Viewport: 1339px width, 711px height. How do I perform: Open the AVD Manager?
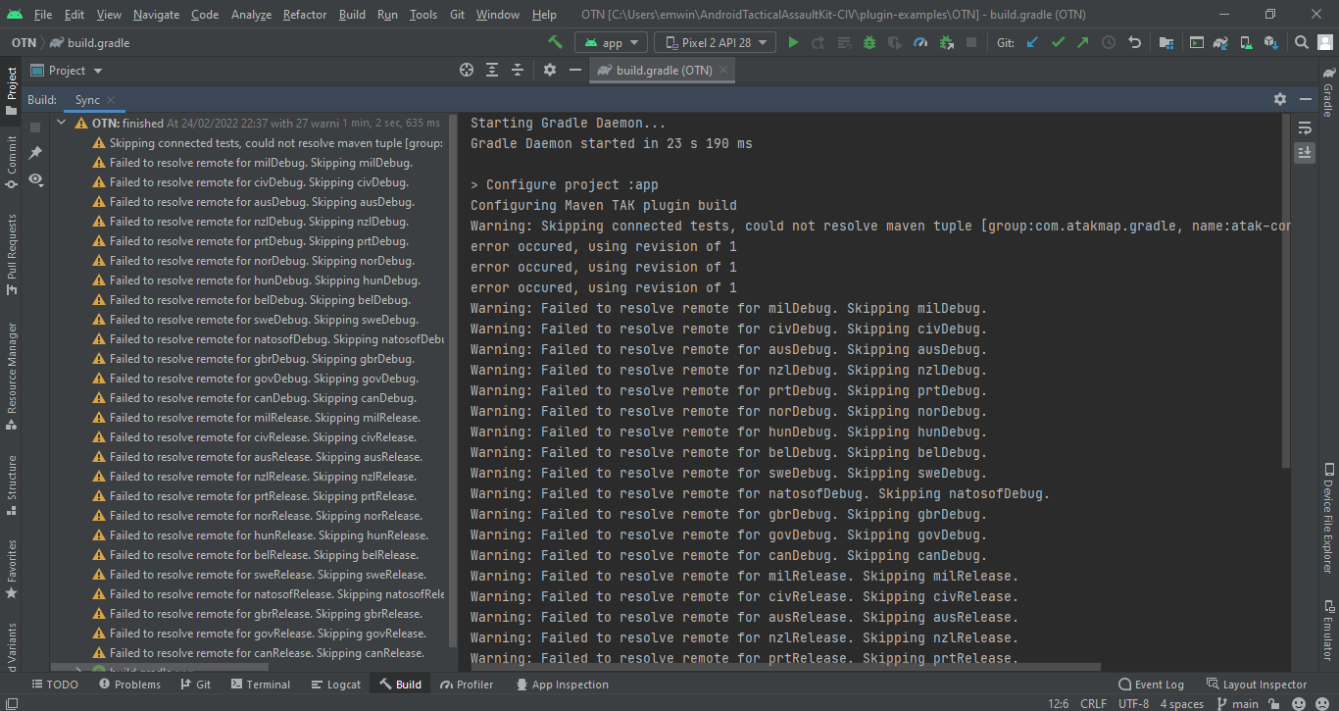[1248, 42]
